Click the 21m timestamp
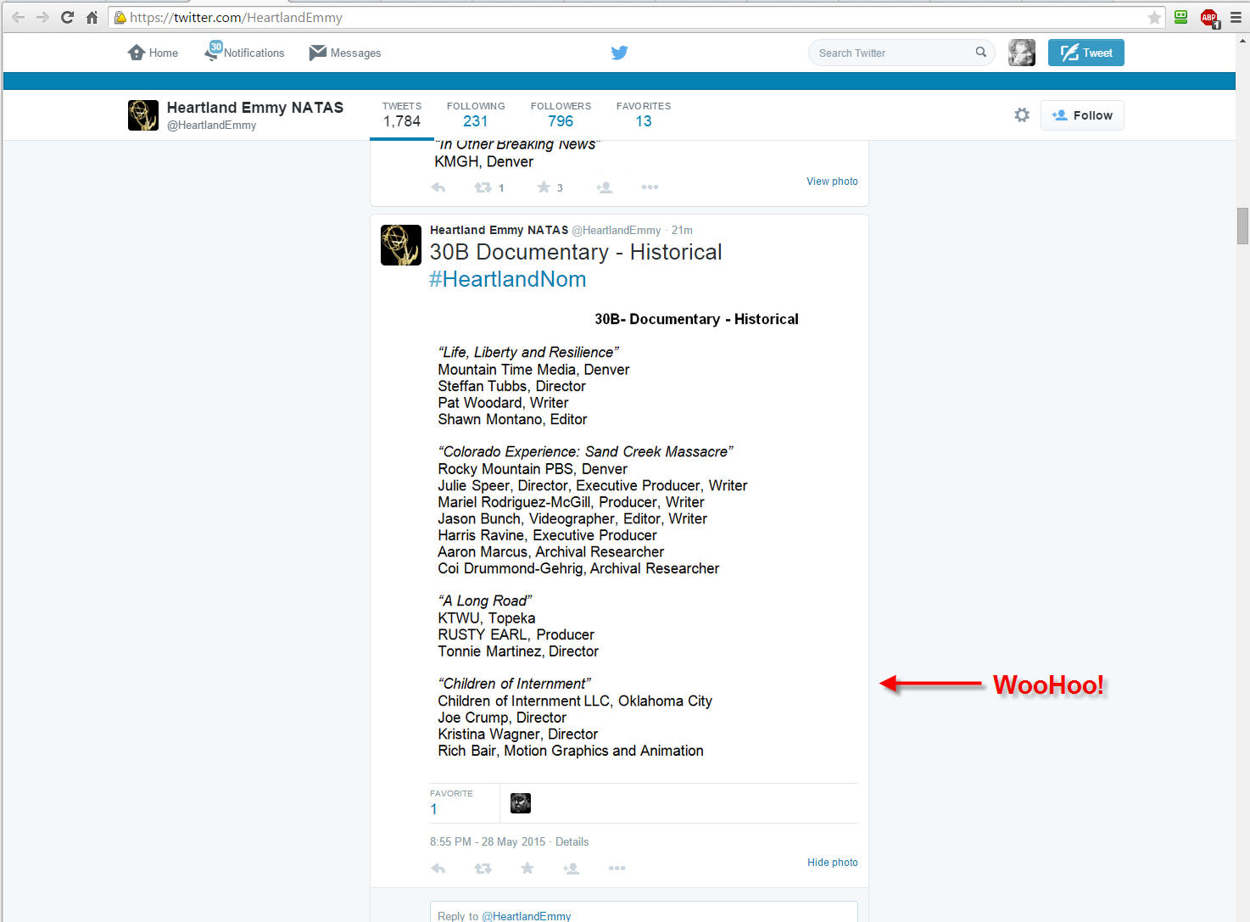This screenshot has width=1250, height=922. (x=682, y=230)
